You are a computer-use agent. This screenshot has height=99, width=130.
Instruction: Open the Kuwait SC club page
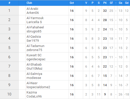click(x=34, y=55)
